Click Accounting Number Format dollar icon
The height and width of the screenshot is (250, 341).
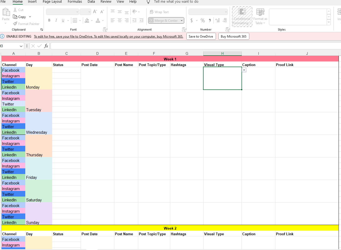tap(191, 20)
